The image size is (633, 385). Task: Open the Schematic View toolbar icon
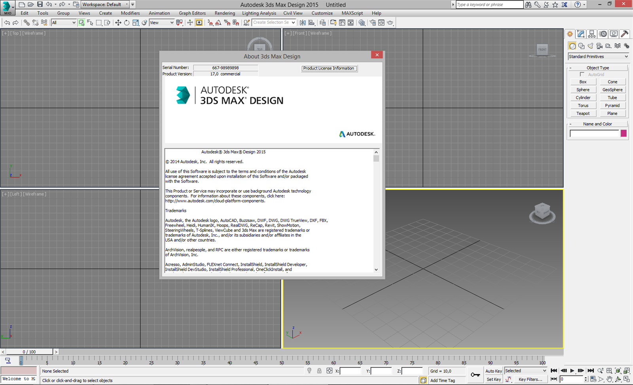coord(351,23)
